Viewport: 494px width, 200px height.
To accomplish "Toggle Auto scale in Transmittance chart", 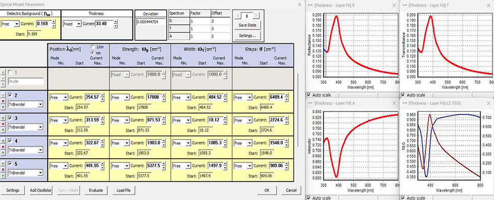I will [x=403, y=95].
